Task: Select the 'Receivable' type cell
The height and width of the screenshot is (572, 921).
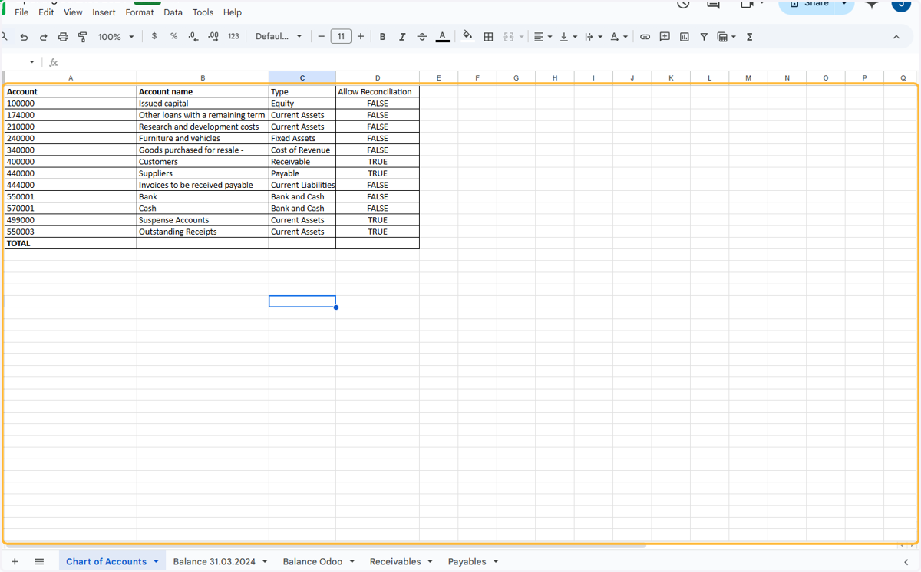Action: point(302,162)
